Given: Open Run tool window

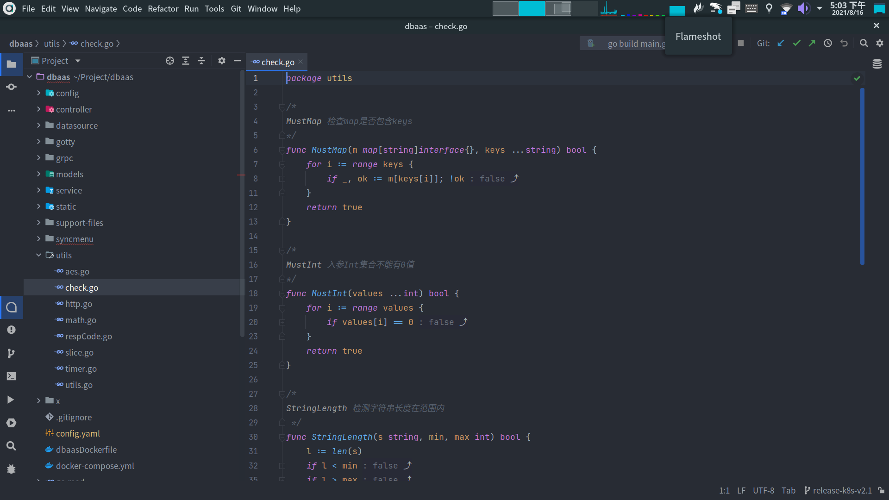Looking at the screenshot, I should pyautogui.click(x=11, y=400).
